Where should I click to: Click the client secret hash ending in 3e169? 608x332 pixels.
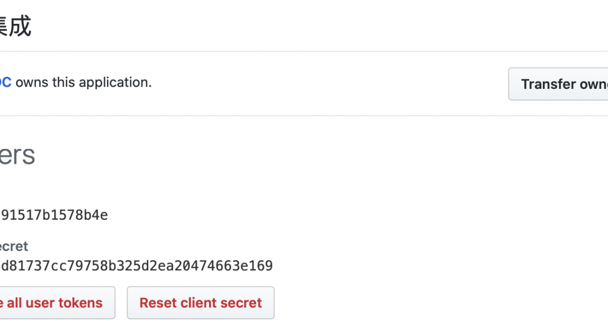click(x=136, y=265)
